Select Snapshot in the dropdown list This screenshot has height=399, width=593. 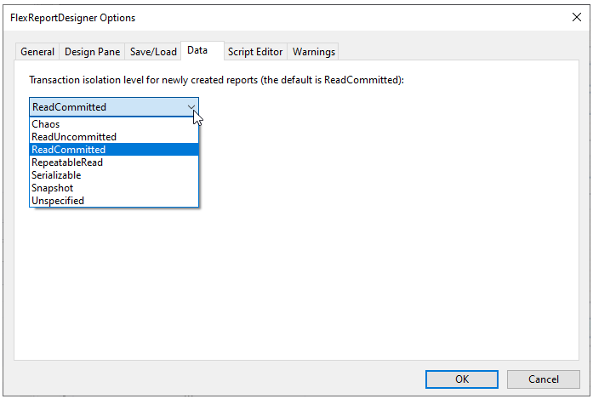pyautogui.click(x=53, y=188)
